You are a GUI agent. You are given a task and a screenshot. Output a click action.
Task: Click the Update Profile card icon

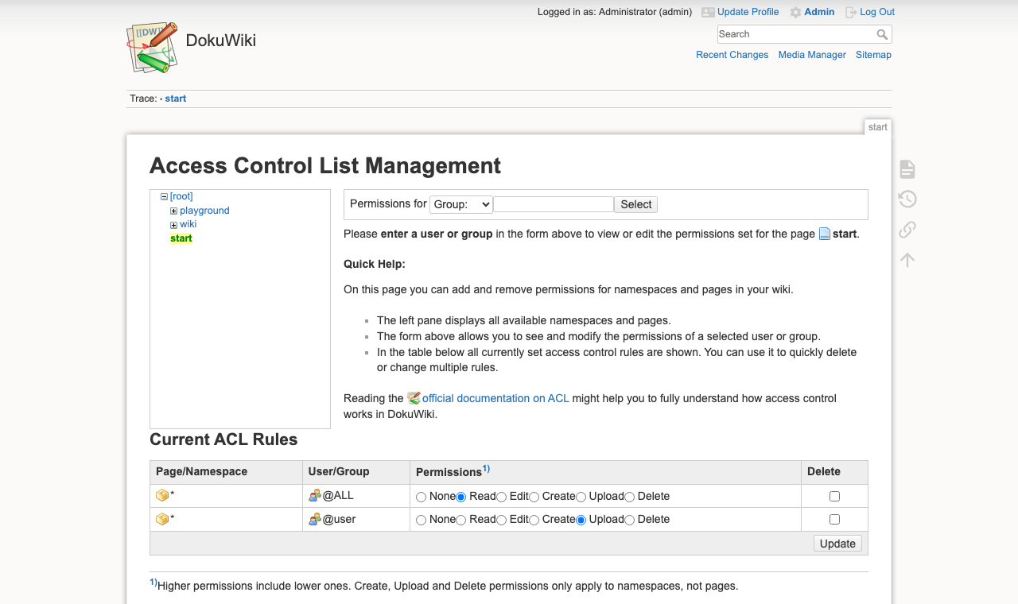pyautogui.click(x=708, y=12)
